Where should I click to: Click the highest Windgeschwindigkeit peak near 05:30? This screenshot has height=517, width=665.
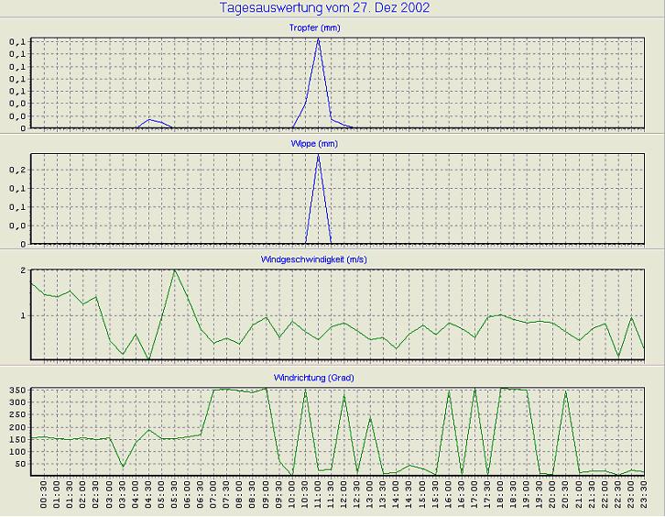pyautogui.click(x=175, y=270)
